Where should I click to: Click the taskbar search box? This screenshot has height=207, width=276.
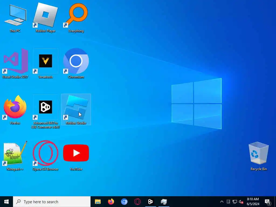coord(52,202)
